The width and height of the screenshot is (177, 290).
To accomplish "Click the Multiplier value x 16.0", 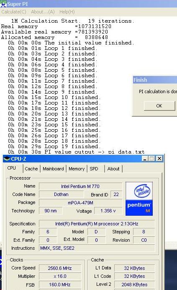I will click(60, 276).
